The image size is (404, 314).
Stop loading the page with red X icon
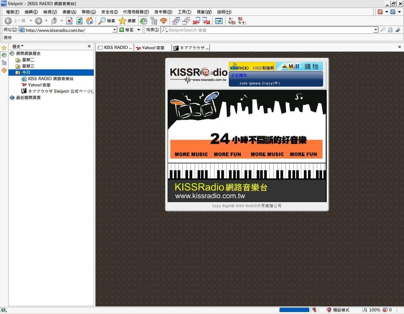[x=69, y=21]
